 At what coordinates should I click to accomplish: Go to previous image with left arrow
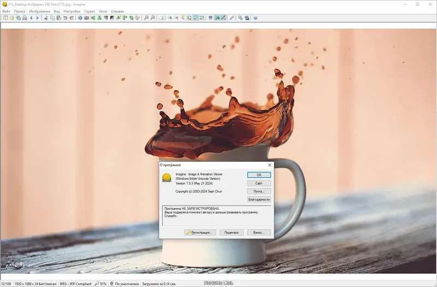click(31, 18)
